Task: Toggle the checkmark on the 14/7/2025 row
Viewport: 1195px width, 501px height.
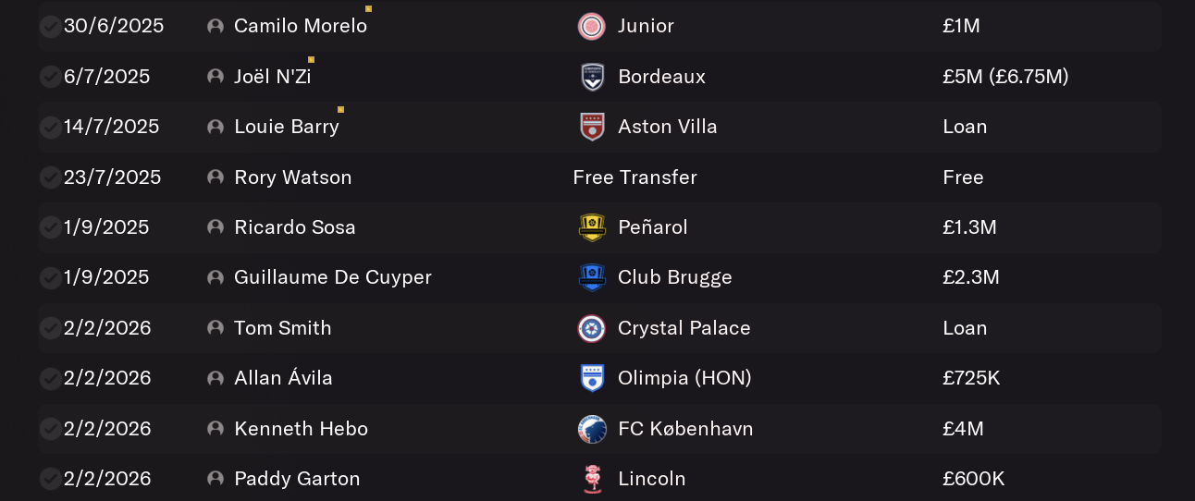Action: click(x=50, y=127)
